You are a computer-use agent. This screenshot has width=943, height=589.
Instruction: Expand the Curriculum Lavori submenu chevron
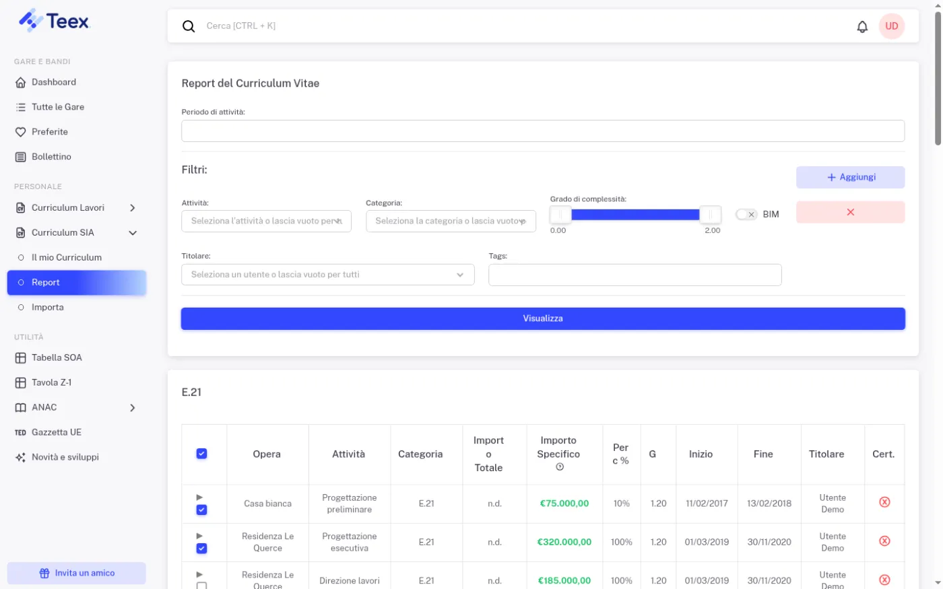[x=133, y=208]
